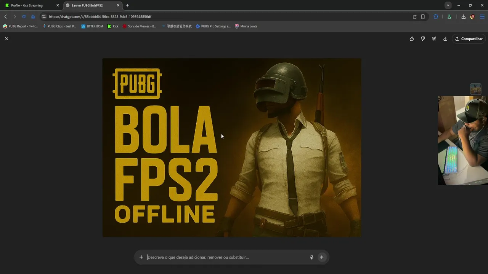This screenshot has width=488, height=274.
Task: Give the generated image a thumbs up
Action: (x=412, y=39)
